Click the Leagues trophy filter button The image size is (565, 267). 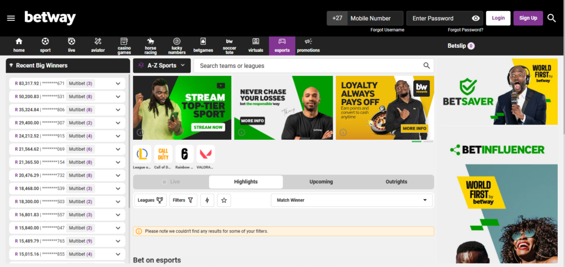point(151,200)
